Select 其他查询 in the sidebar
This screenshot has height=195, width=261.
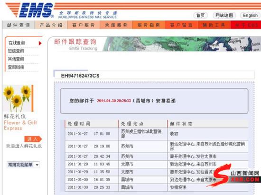[16, 59]
